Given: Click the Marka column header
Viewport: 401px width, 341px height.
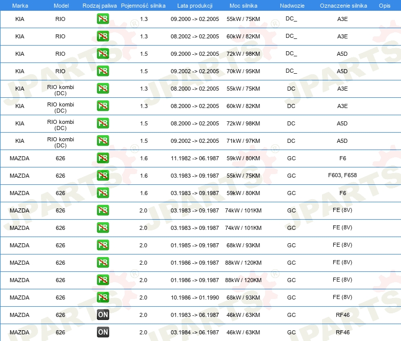Looking at the screenshot, I should click(x=20, y=6).
